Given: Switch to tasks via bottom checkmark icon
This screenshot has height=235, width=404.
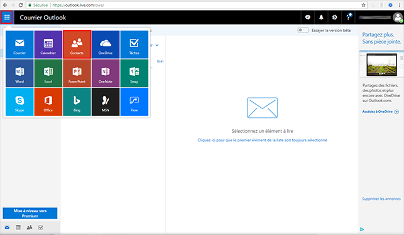Looking at the screenshot, I should coord(41,227).
